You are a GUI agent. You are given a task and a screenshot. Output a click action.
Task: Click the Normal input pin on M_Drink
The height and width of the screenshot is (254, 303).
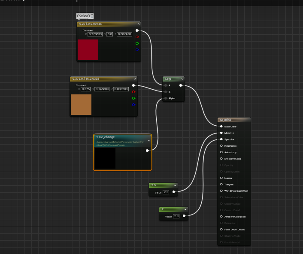click(221, 178)
